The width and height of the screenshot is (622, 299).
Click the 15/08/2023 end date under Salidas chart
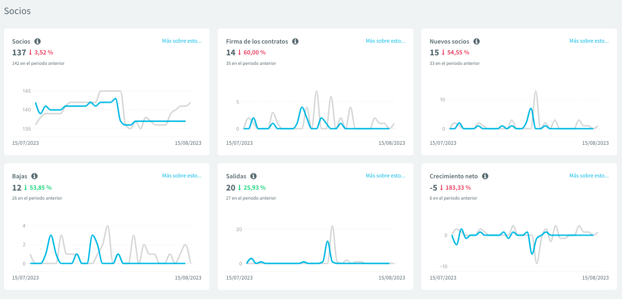(x=392, y=278)
